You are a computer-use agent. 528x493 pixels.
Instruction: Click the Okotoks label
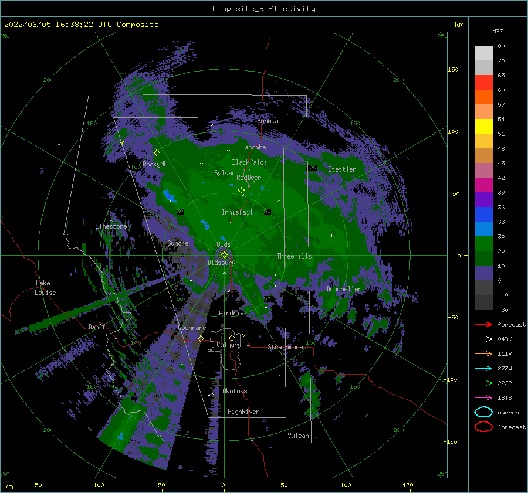(x=235, y=391)
